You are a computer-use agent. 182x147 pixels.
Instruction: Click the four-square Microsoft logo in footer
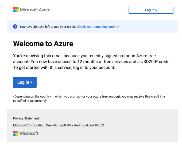click(16, 133)
